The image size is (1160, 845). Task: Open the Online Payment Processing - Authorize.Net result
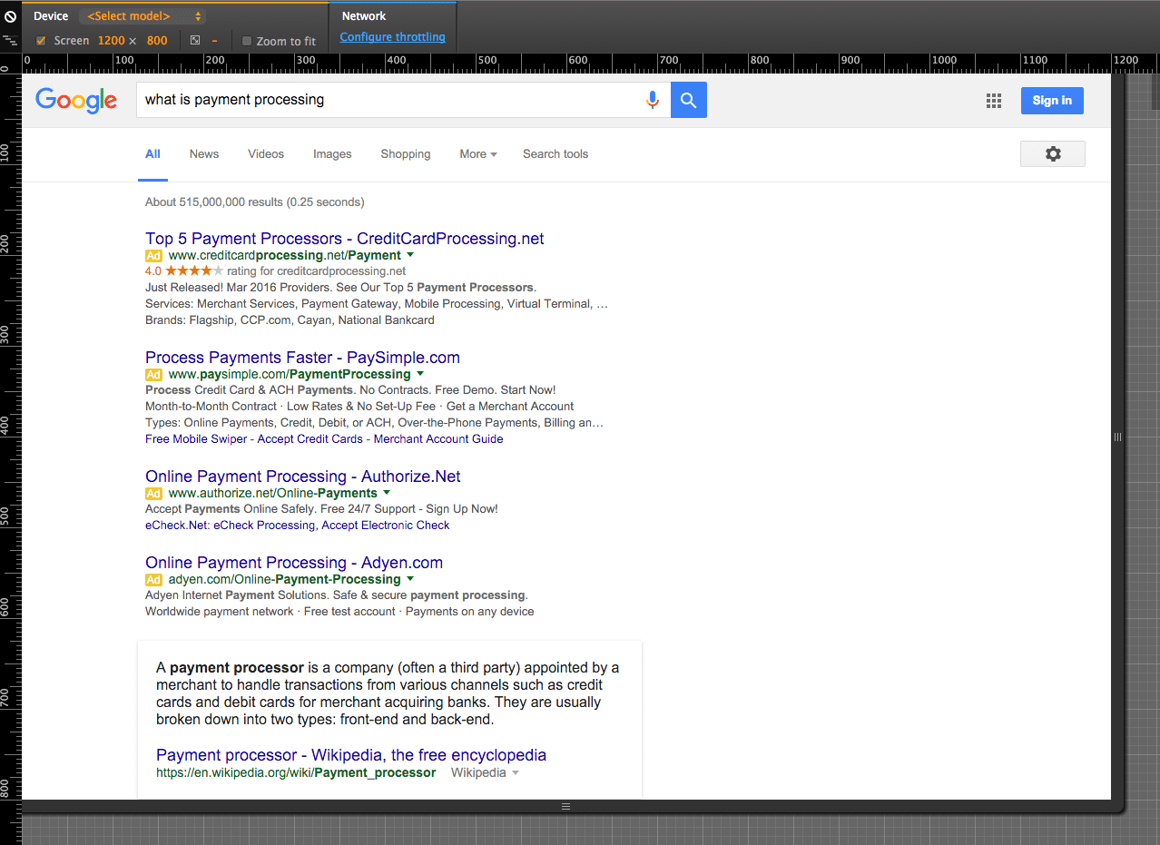(303, 477)
